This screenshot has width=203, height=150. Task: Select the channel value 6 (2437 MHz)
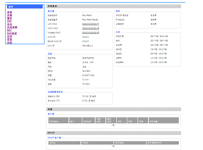(88, 75)
